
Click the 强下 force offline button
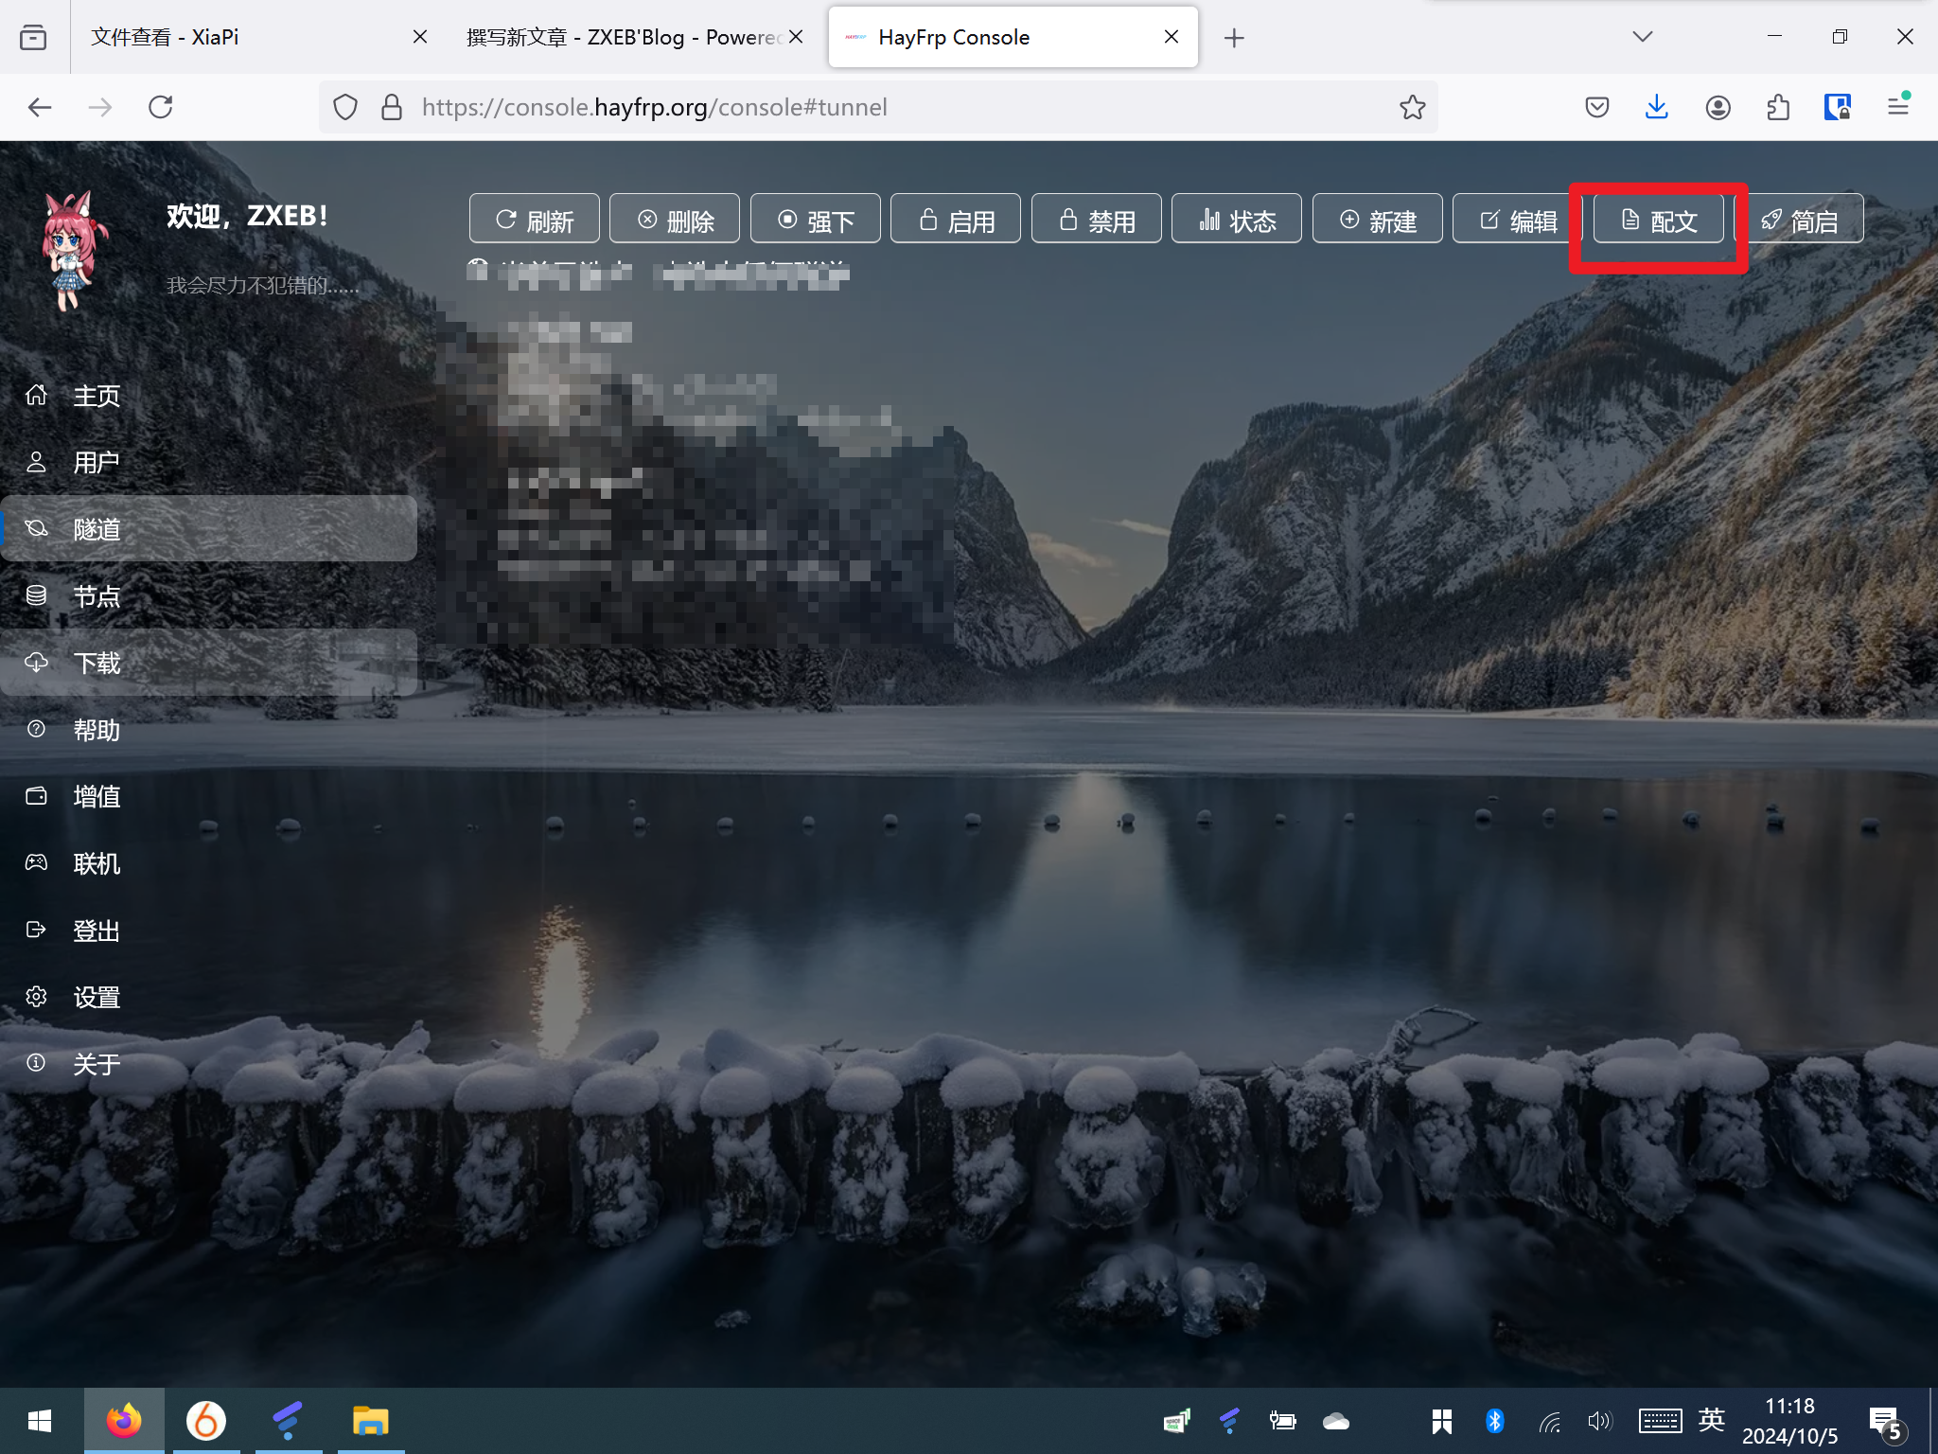tap(815, 220)
